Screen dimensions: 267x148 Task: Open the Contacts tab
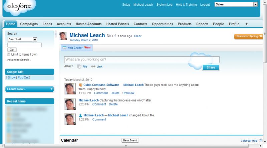tap(140, 24)
